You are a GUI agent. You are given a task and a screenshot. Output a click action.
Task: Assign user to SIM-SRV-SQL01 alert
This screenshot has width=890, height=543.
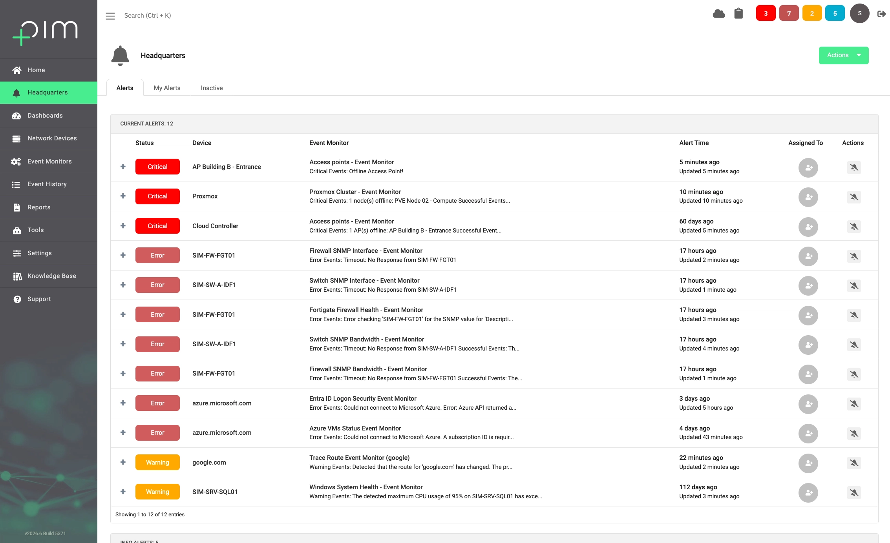click(x=808, y=493)
